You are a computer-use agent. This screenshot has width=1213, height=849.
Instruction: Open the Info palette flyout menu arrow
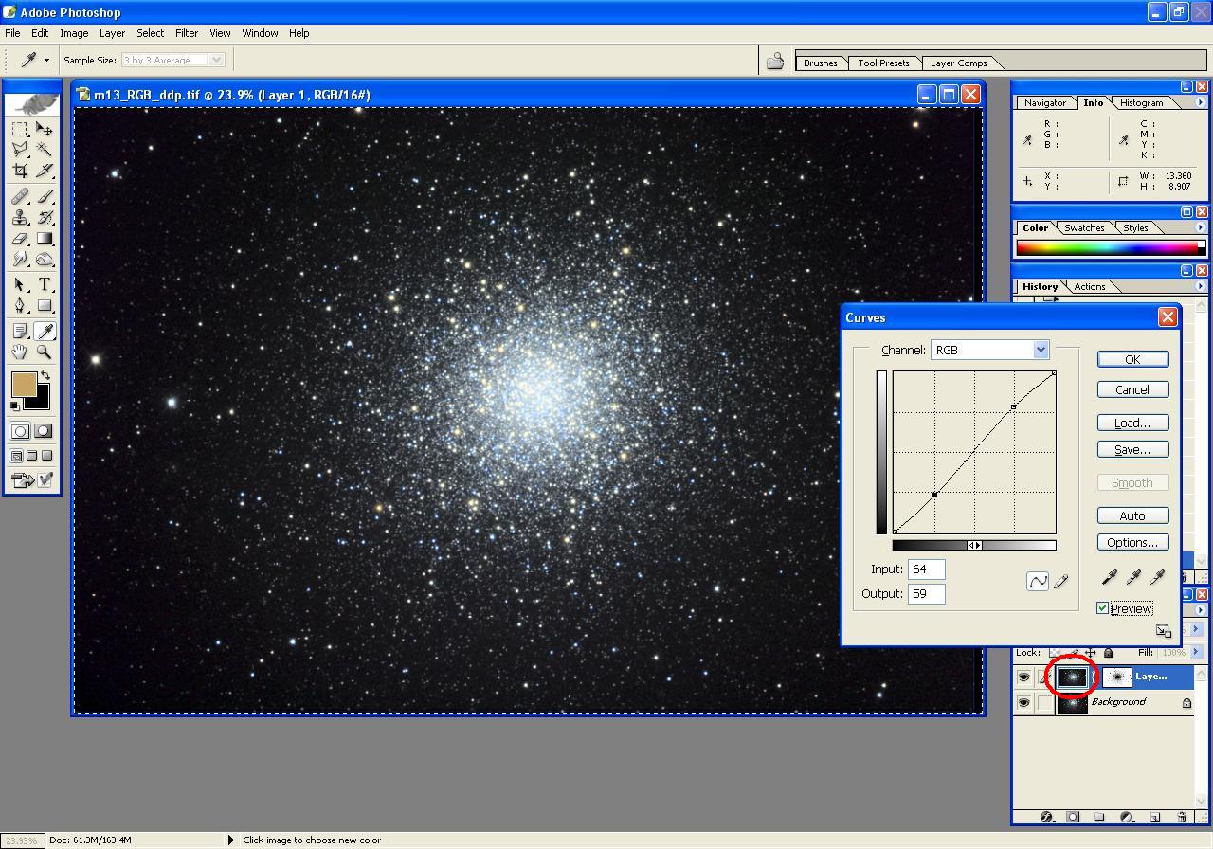[1201, 102]
